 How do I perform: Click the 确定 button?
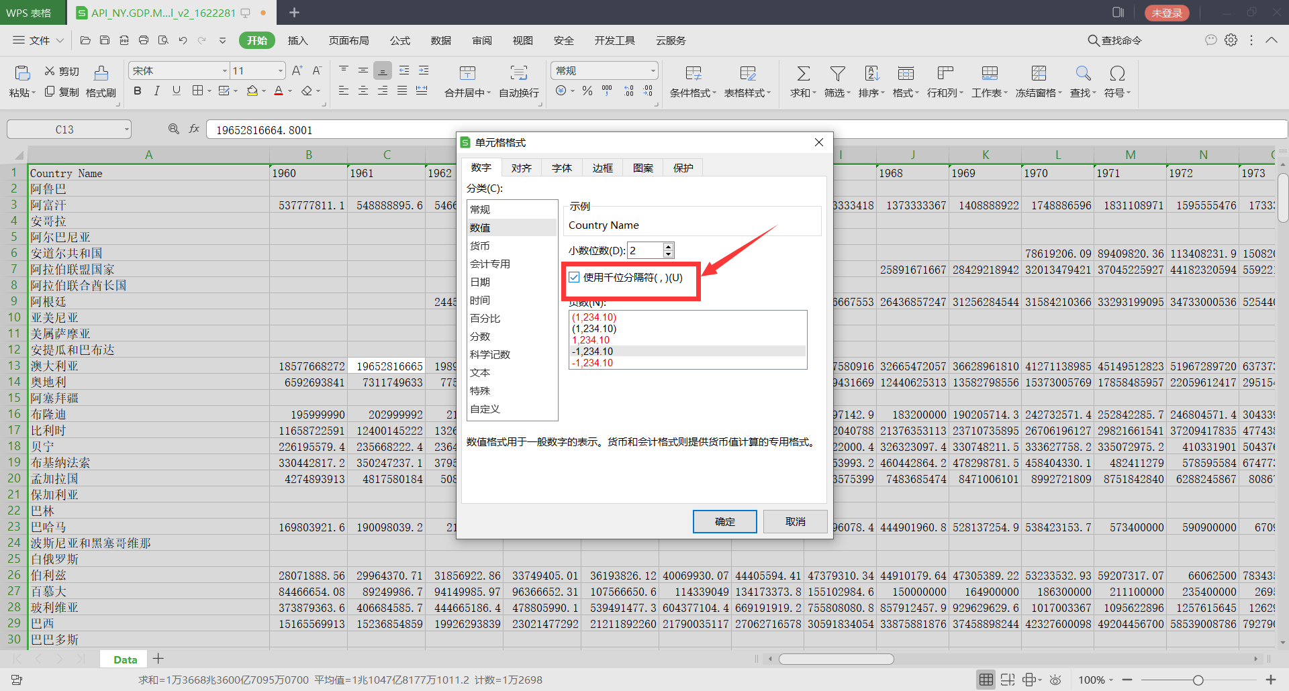pos(724,521)
